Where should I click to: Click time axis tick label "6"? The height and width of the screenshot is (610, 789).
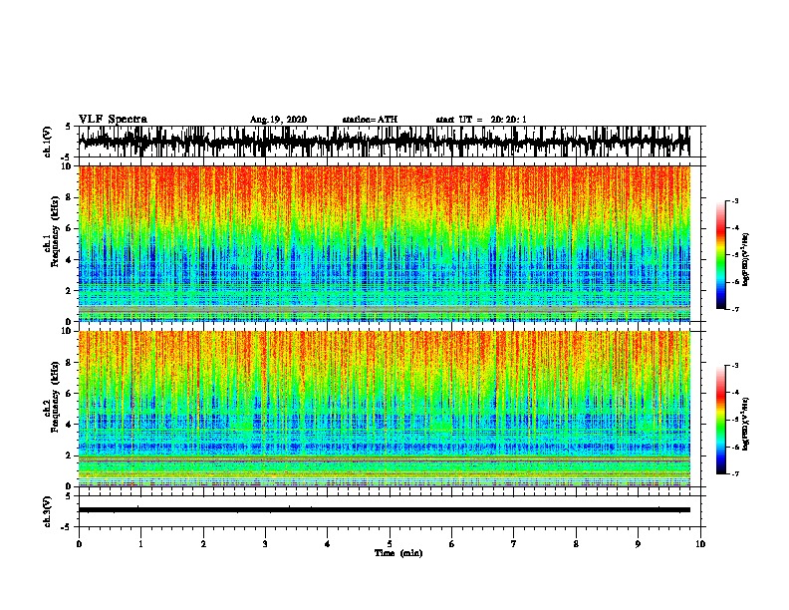click(x=452, y=544)
